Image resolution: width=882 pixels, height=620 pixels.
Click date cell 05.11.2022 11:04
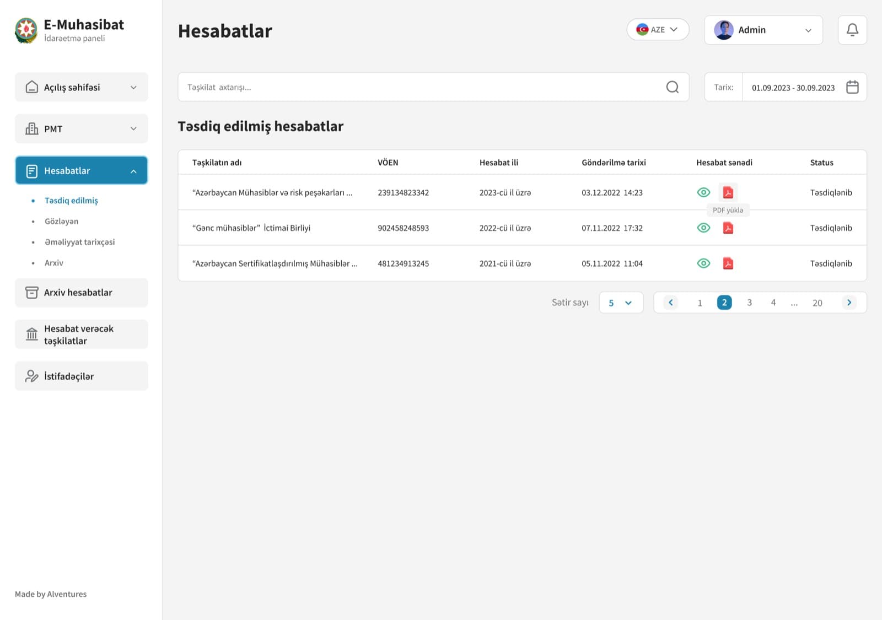click(612, 263)
